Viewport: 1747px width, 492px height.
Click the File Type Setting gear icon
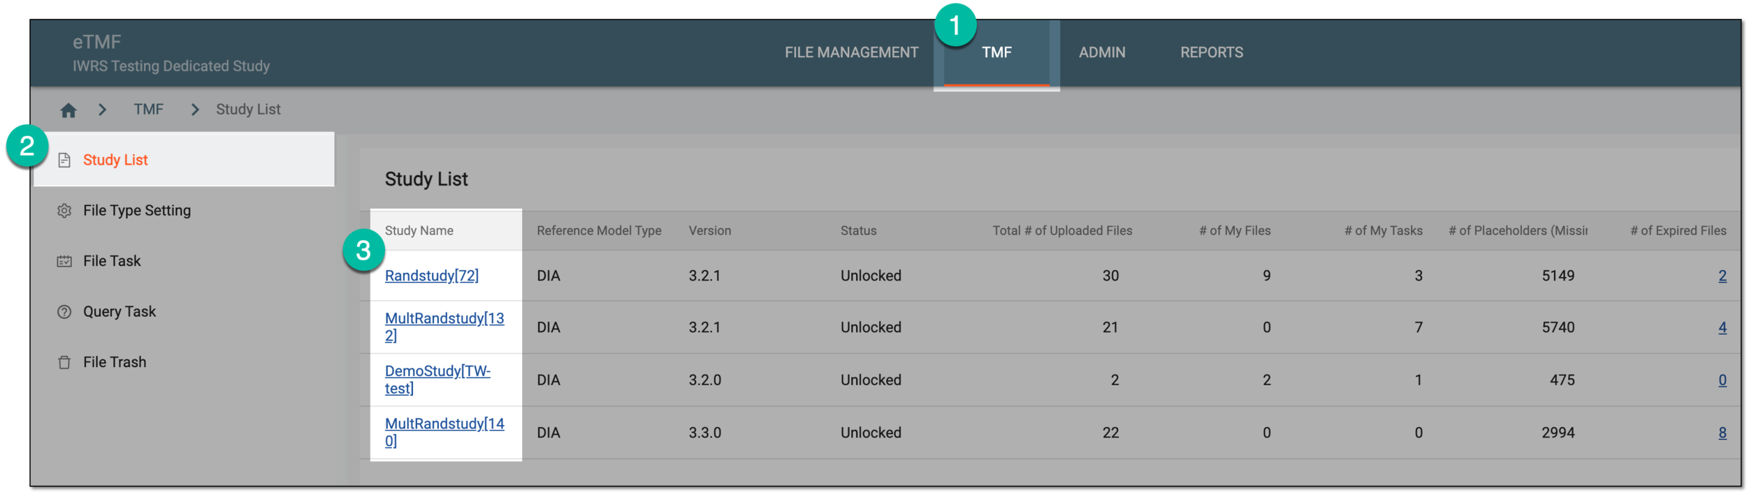(64, 211)
